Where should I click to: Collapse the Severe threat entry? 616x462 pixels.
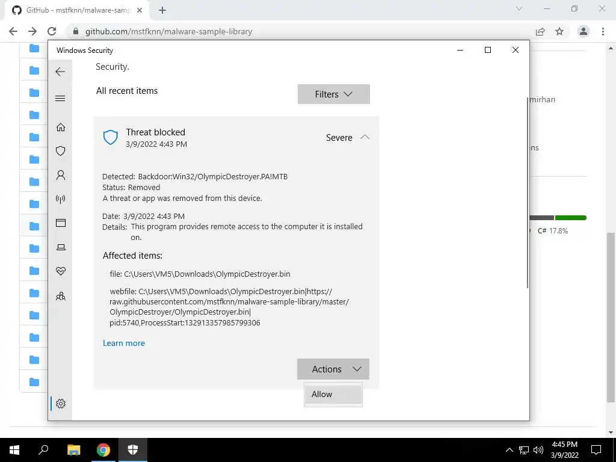[365, 137]
